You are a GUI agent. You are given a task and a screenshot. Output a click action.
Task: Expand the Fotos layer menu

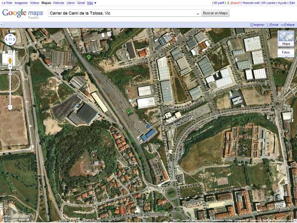pos(286,53)
